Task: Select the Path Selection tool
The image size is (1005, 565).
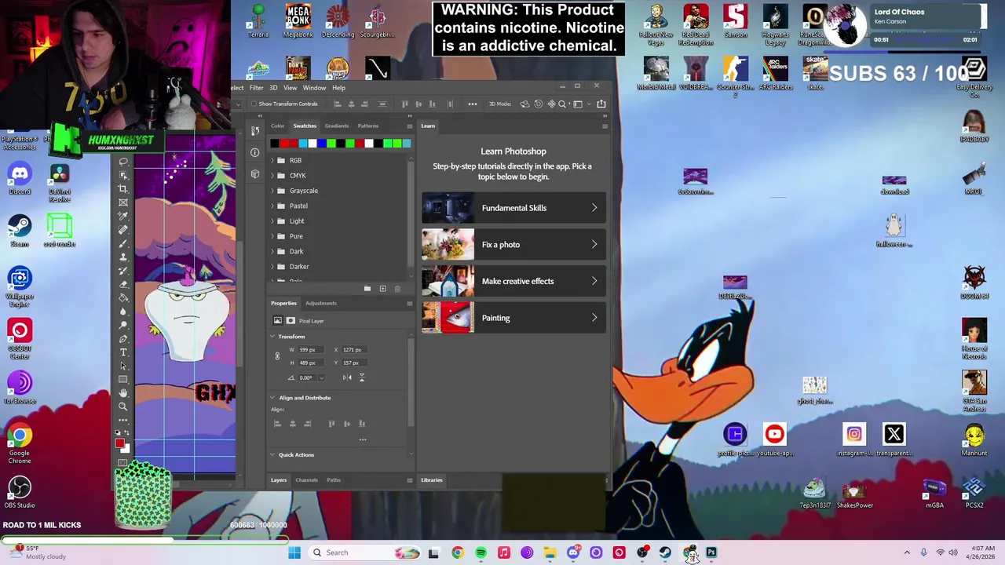Action: (x=123, y=366)
